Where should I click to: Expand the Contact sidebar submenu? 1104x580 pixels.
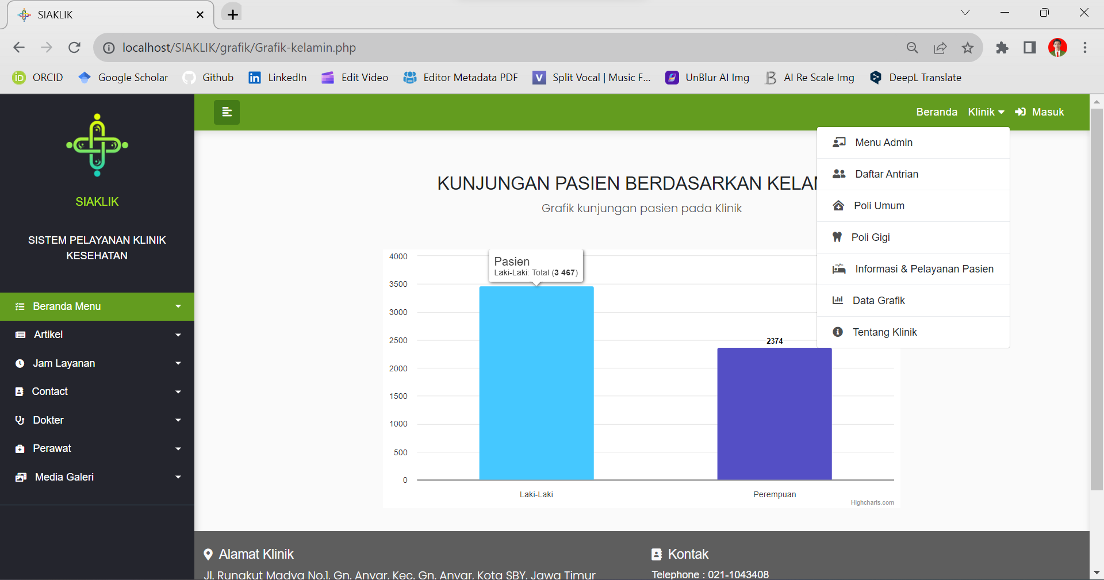[x=97, y=391]
